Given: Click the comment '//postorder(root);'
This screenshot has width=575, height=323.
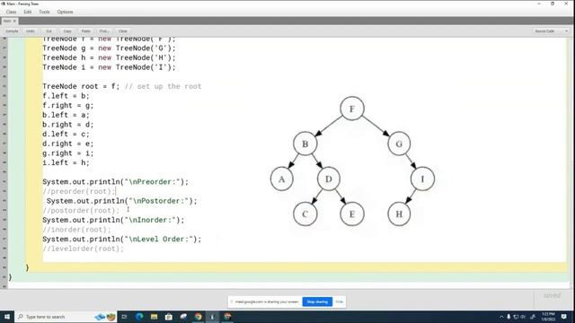Looking at the screenshot, I should pyautogui.click(x=81, y=211).
